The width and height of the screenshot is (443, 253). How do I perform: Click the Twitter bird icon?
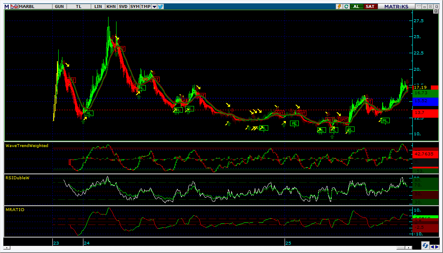161,7
